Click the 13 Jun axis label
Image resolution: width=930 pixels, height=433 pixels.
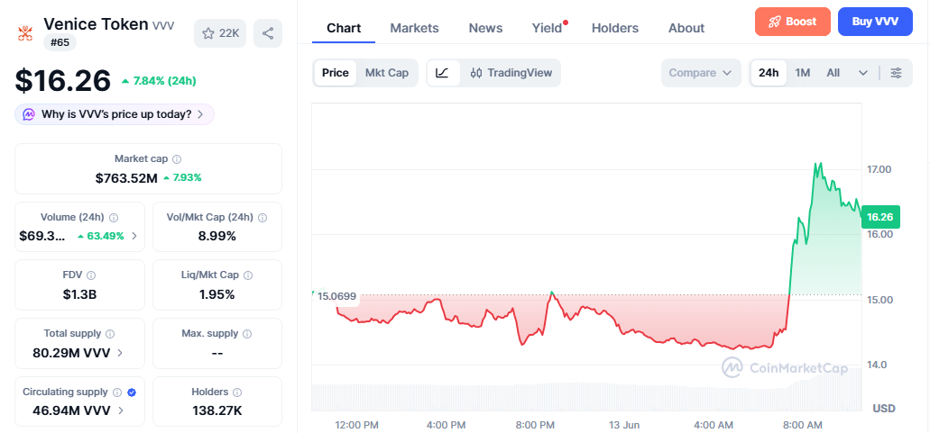pos(623,425)
